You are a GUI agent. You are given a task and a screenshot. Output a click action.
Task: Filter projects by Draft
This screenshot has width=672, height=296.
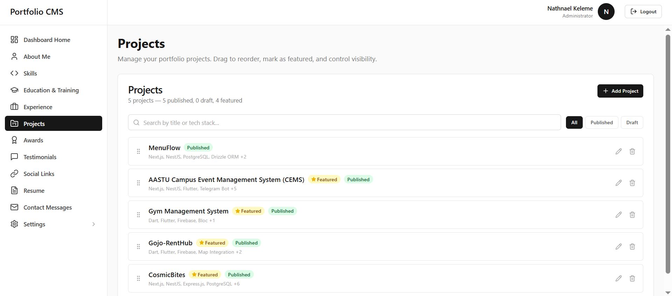click(632, 122)
